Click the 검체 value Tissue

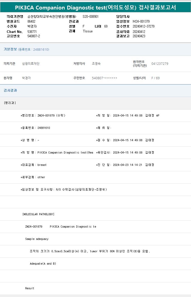(88, 31)
